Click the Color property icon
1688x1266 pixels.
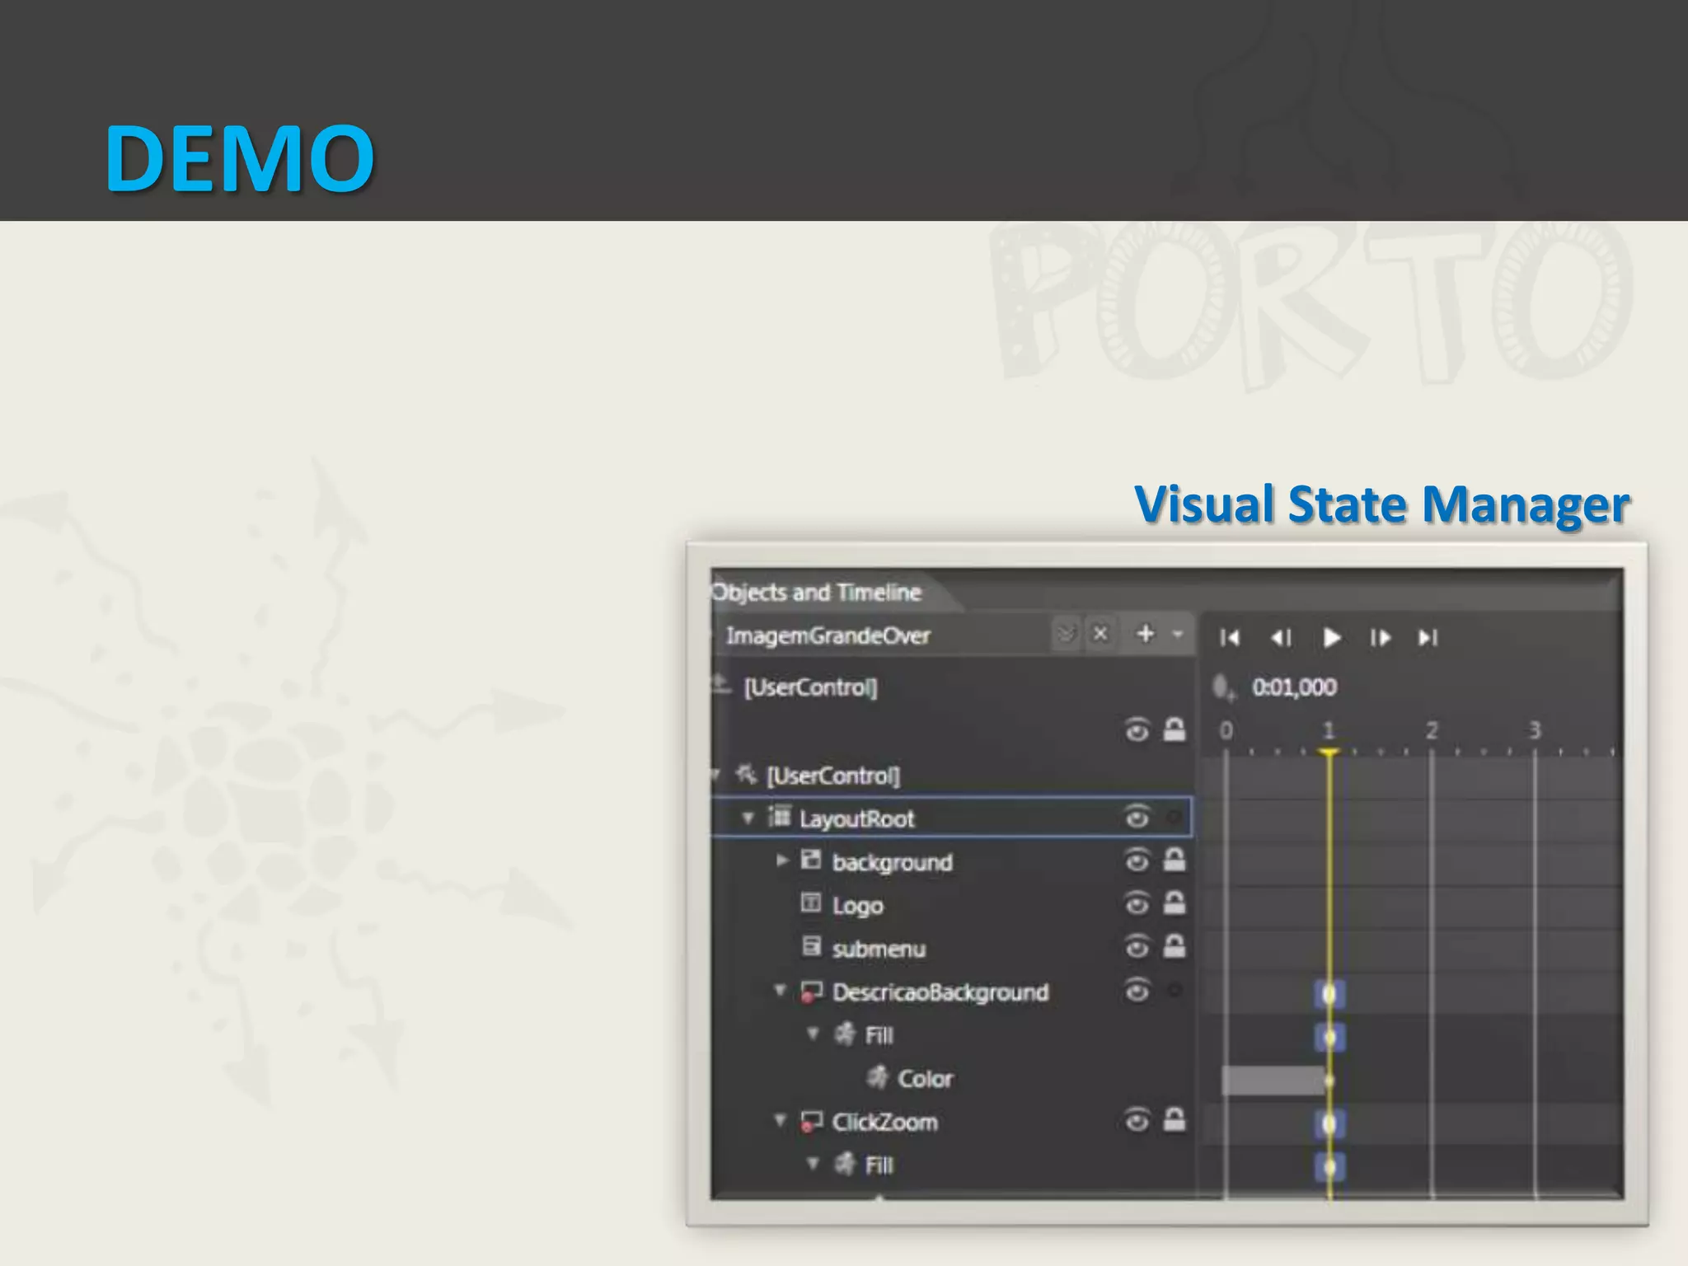point(878,1076)
